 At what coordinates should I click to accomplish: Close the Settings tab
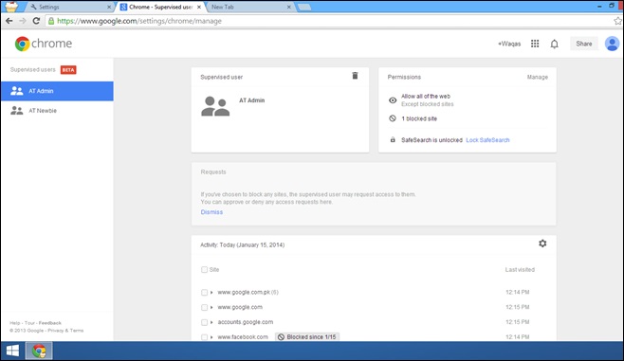pyautogui.click(x=109, y=8)
